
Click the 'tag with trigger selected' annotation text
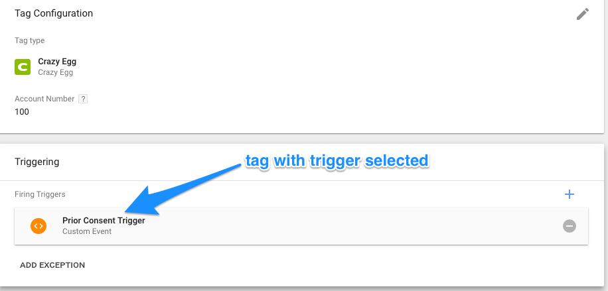pyautogui.click(x=337, y=160)
